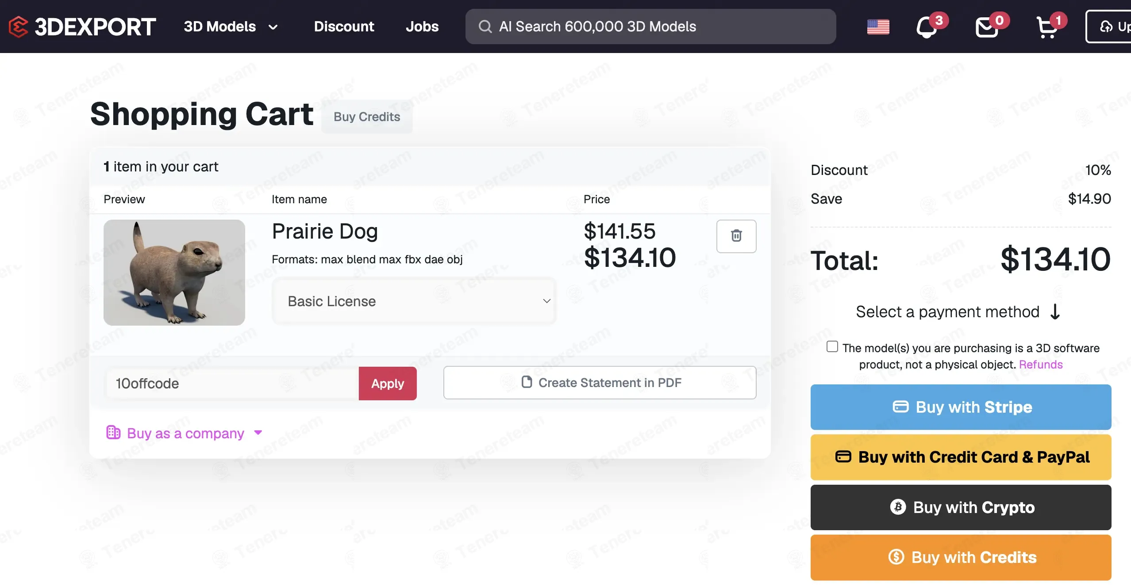Click the Upload button in header

tap(1109, 27)
